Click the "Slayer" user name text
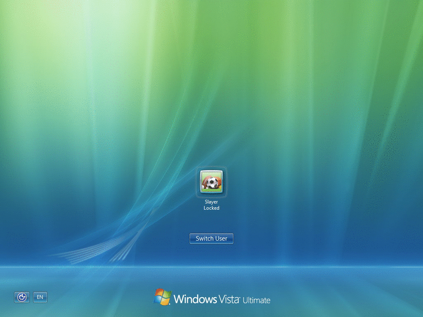The height and width of the screenshot is (317, 423). [x=211, y=202]
